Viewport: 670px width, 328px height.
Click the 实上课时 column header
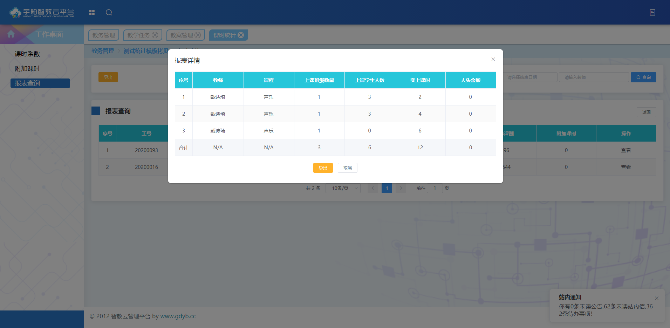(420, 80)
